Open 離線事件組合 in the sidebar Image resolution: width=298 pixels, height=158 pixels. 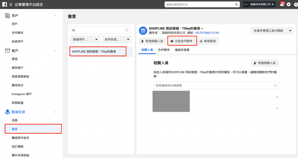pyautogui.click(x=21, y=138)
